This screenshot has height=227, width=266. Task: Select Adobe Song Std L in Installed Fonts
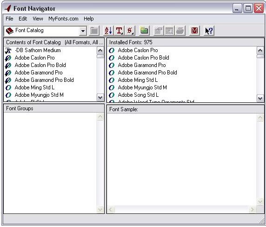click(x=138, y=95)
